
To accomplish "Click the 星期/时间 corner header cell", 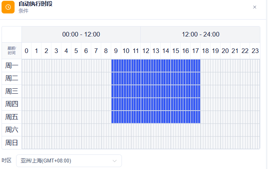I will 12,51.
